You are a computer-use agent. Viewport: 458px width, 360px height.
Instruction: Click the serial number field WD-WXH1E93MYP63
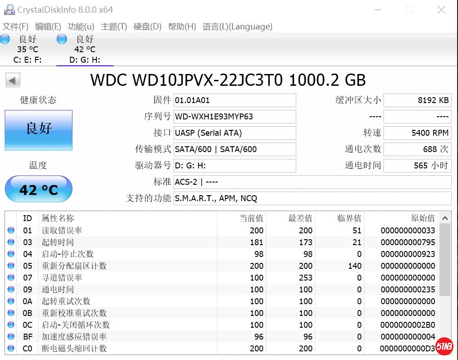coord(234,117)
